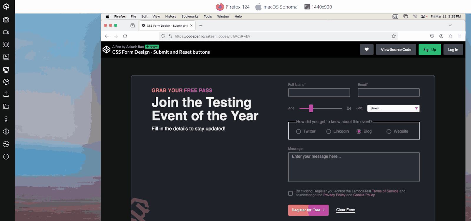Click the Clear Form link
The width and height of the screenshot is (471, 221).
click(x=346, y=210)
